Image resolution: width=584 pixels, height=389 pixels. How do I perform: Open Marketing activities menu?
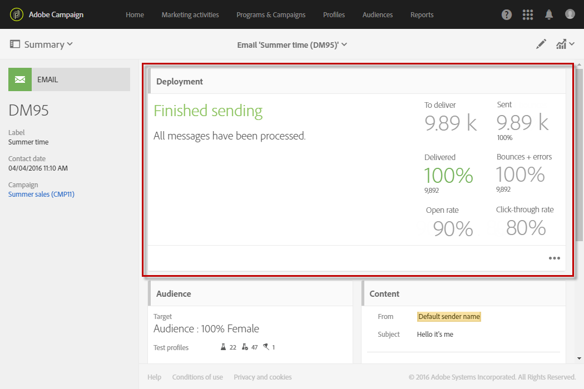(190, 15)
